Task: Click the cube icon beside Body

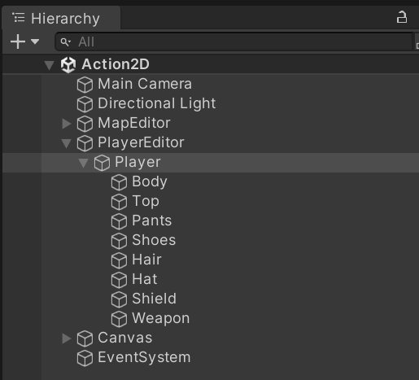Action: point(119,182)
